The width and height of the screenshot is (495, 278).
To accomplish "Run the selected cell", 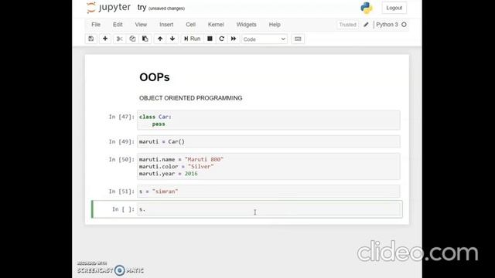I will pyautogui.click(x=193, y=39).
